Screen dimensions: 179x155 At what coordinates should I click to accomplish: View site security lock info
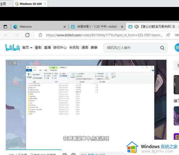40,35
